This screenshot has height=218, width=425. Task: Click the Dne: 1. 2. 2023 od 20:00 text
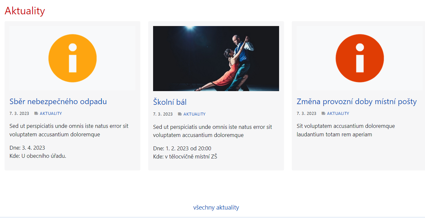pos(182,148)
